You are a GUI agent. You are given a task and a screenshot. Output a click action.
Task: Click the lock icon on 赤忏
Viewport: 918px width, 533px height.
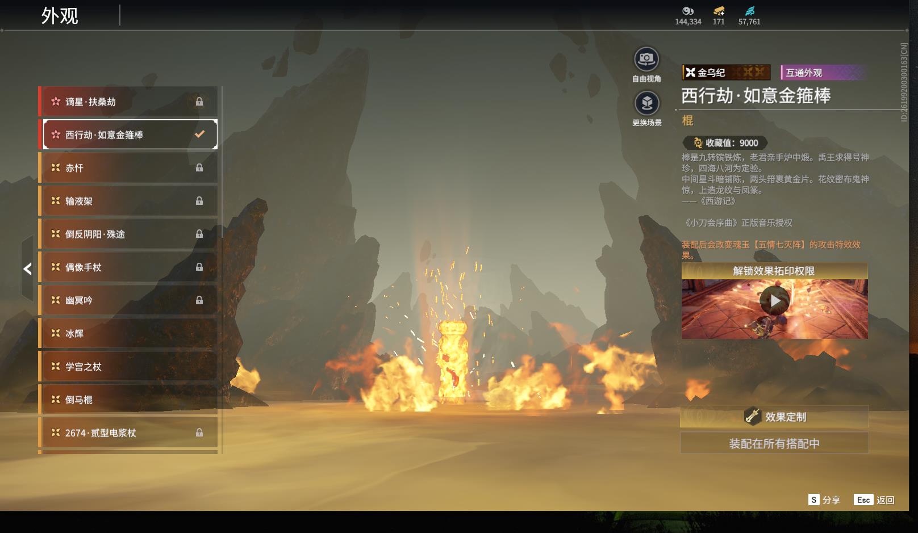click(x=199, y=168)
